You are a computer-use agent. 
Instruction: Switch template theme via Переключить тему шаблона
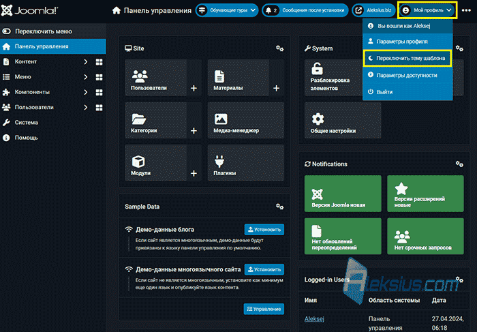[407, 58]
